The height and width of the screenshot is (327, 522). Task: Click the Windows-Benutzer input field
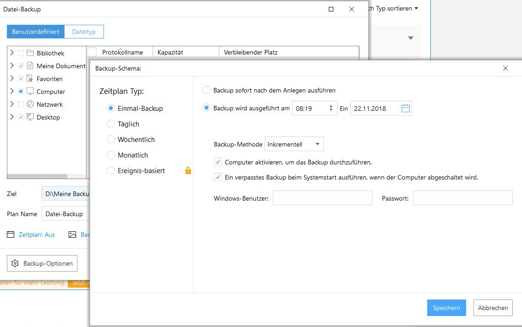pyautogui.click(x=322, y=198)
